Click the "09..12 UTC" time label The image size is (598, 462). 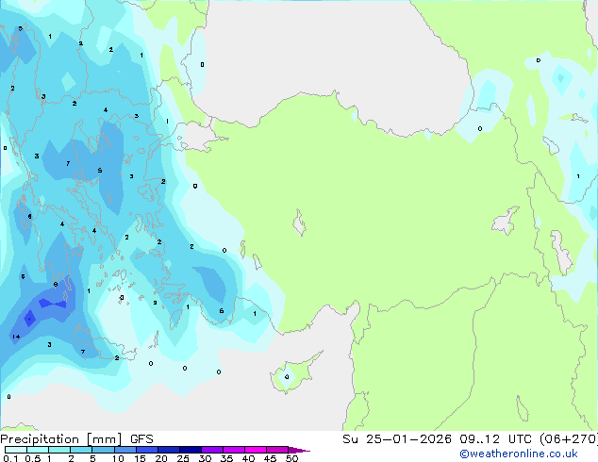pos(496,439)
